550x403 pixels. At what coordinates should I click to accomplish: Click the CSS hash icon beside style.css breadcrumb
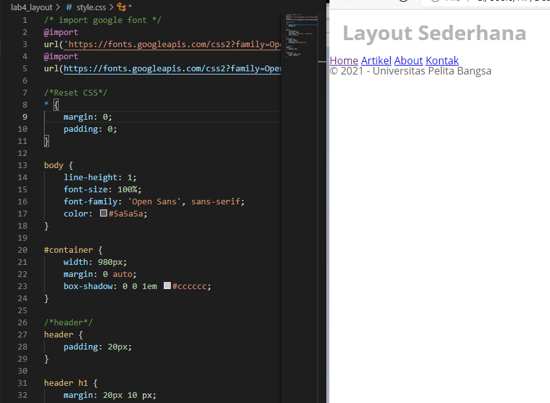pyautogui.click(x=68, y=6)
